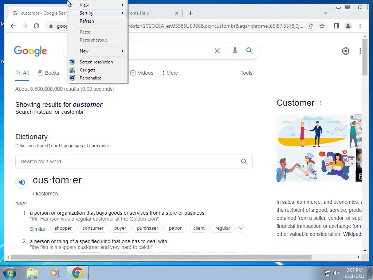
Task: Select the buyer synonym chip
Action: coord(120,228)
